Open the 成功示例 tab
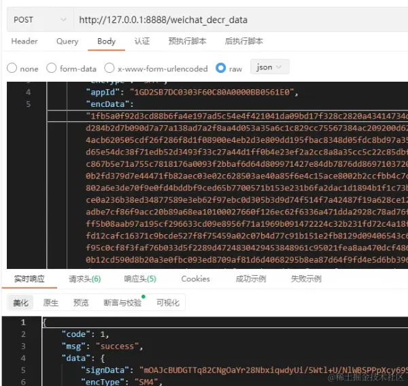The image size is (408, 386). (251, 279)
